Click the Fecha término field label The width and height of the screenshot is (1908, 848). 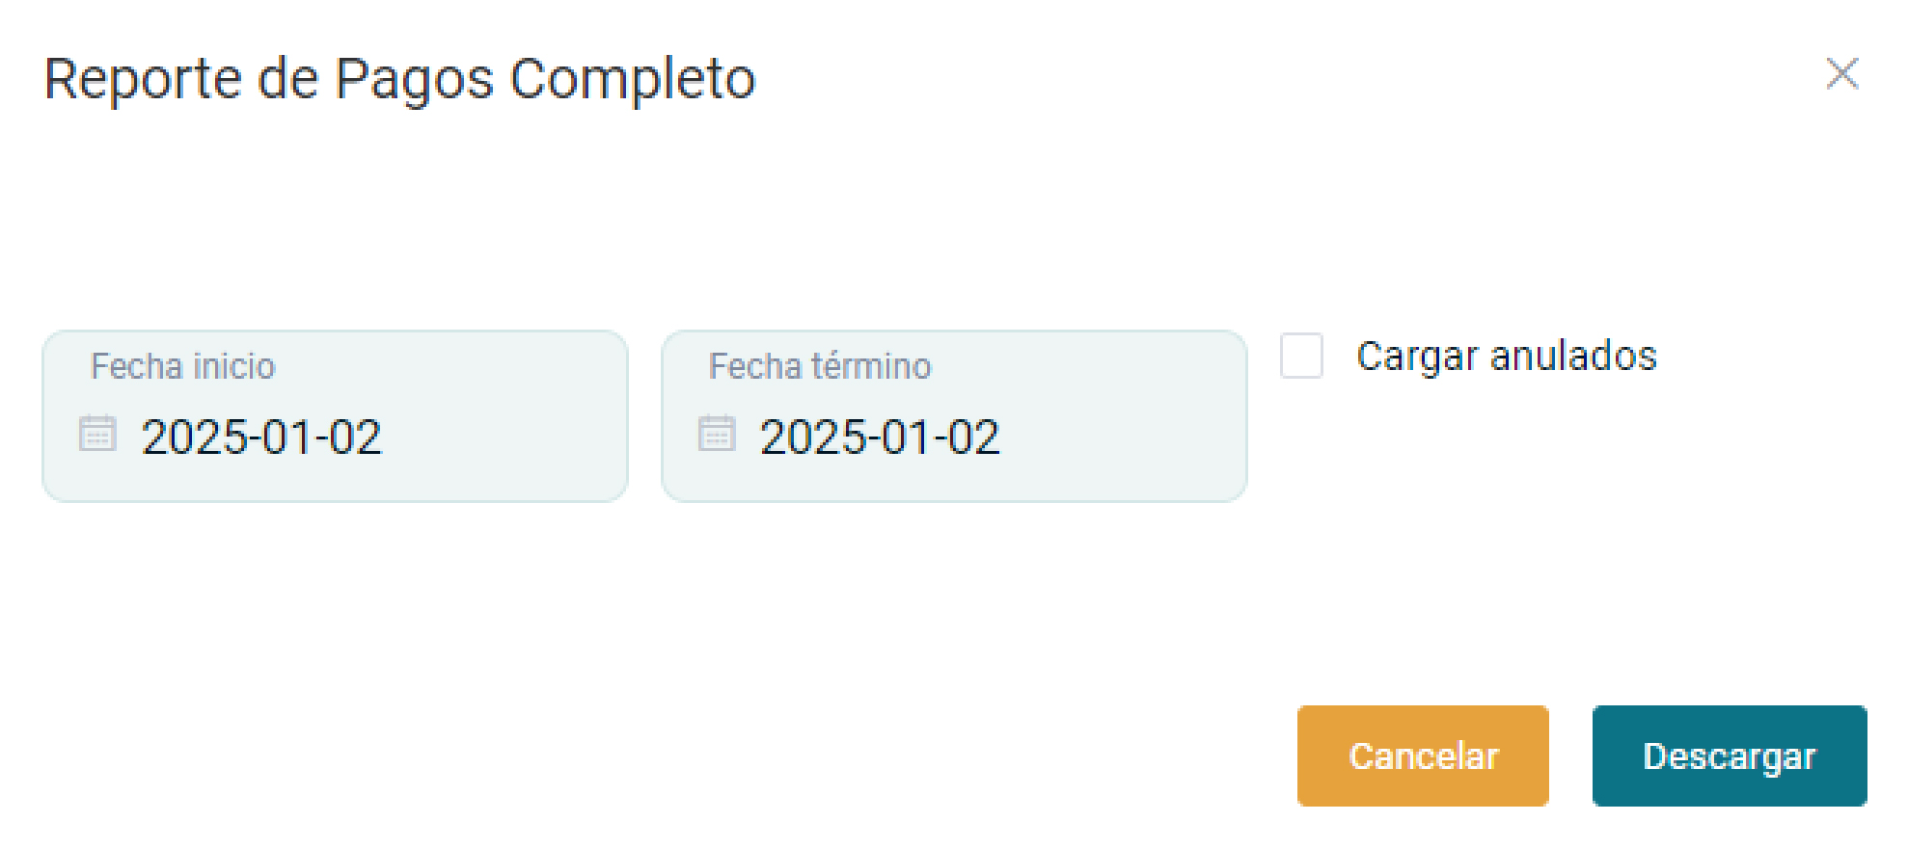click(819, 366)
